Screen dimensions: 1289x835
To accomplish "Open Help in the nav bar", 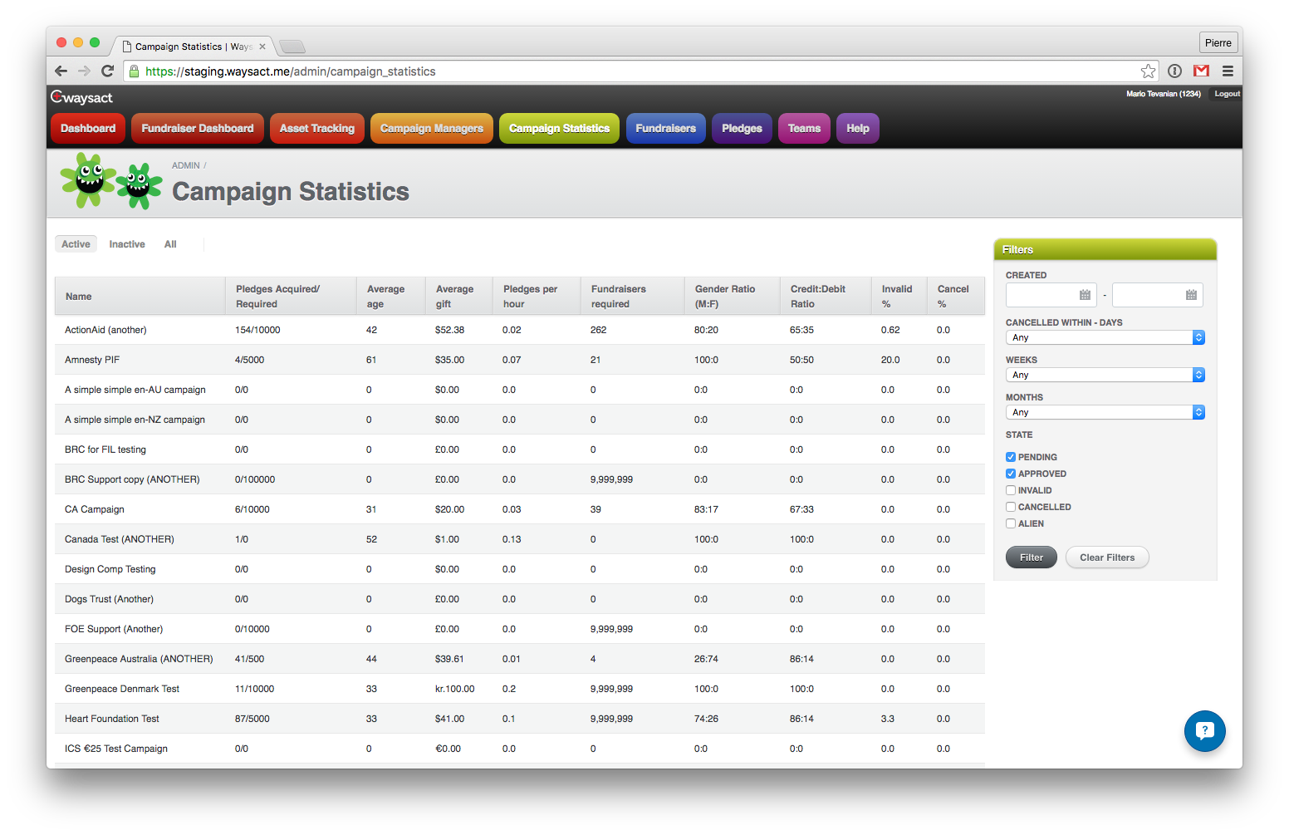I will (858, 128).
